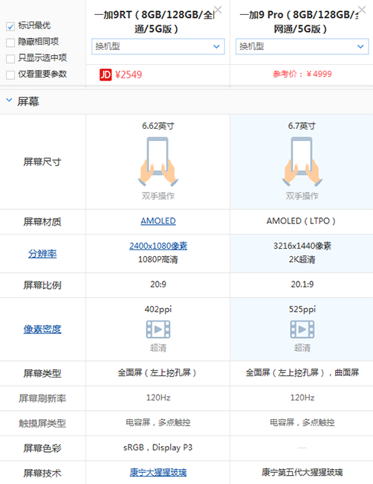Viewport: 373px width, 484px height.
Task: Uncheck the 标识最优 checkbox
Action: click(x=10, y=27)
